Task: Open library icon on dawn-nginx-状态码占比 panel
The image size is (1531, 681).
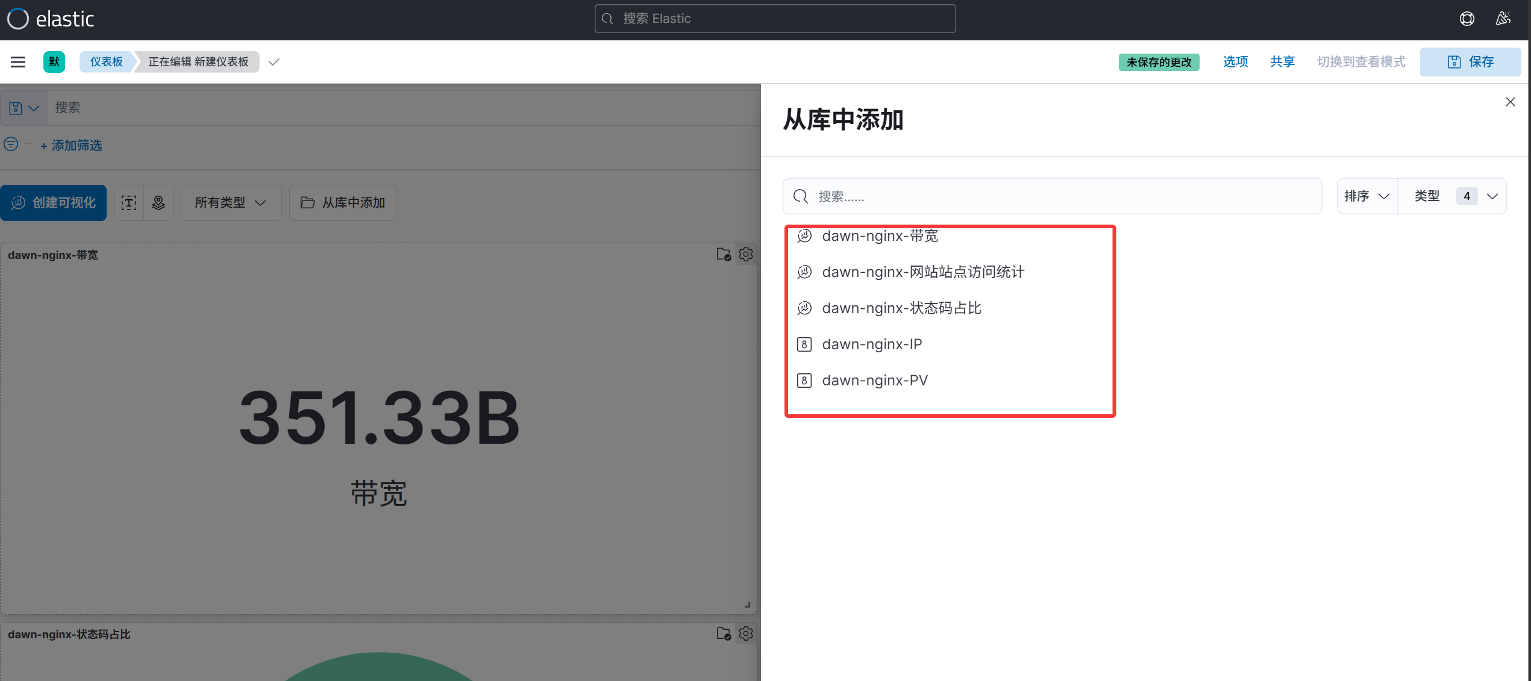Action: click(724, 634)
